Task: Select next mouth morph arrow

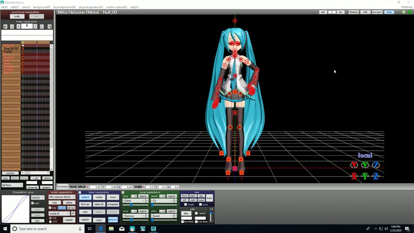Action: pos(176,201)
